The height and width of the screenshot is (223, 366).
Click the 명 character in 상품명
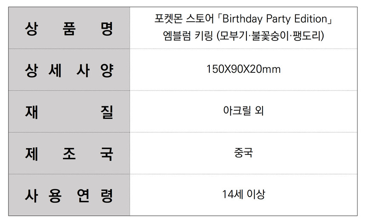(107, 29)
